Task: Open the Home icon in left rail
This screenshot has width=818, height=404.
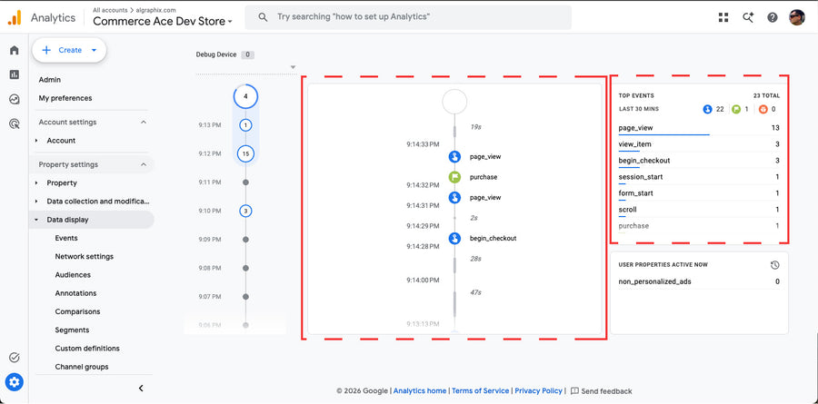Action: (14, 50)
